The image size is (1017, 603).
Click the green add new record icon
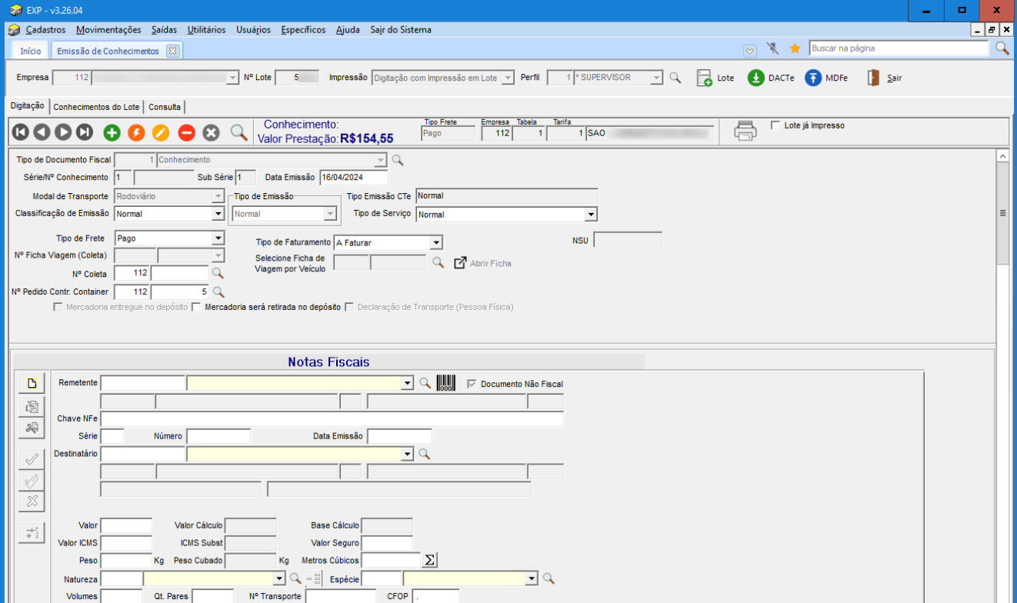point(112,132)
